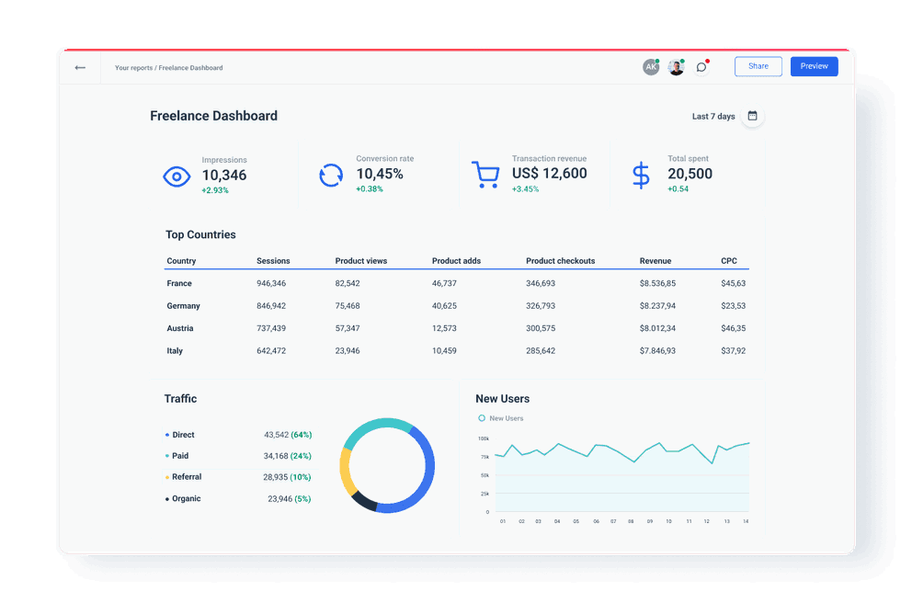
Task: Click the collaborator profile photo avatar
Action: [676, 66]
